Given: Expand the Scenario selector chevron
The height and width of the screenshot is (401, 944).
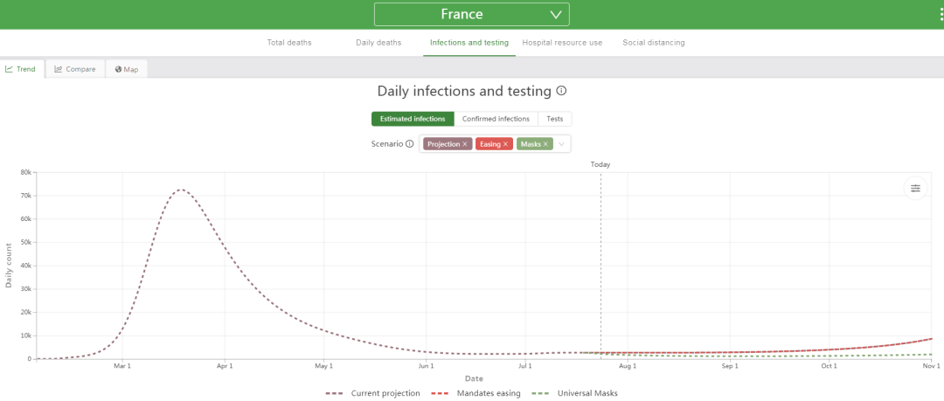Looking at the screenshot, I should [x=562, y=144].
